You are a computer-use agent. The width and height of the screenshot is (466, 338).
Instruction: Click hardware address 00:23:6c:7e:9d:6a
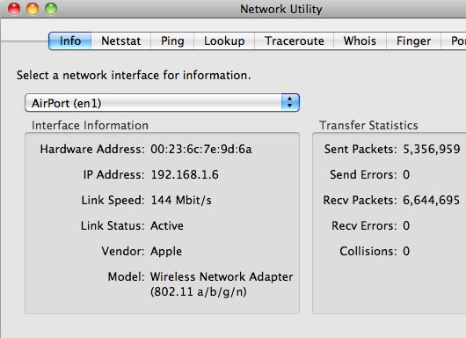click(201, 149)
